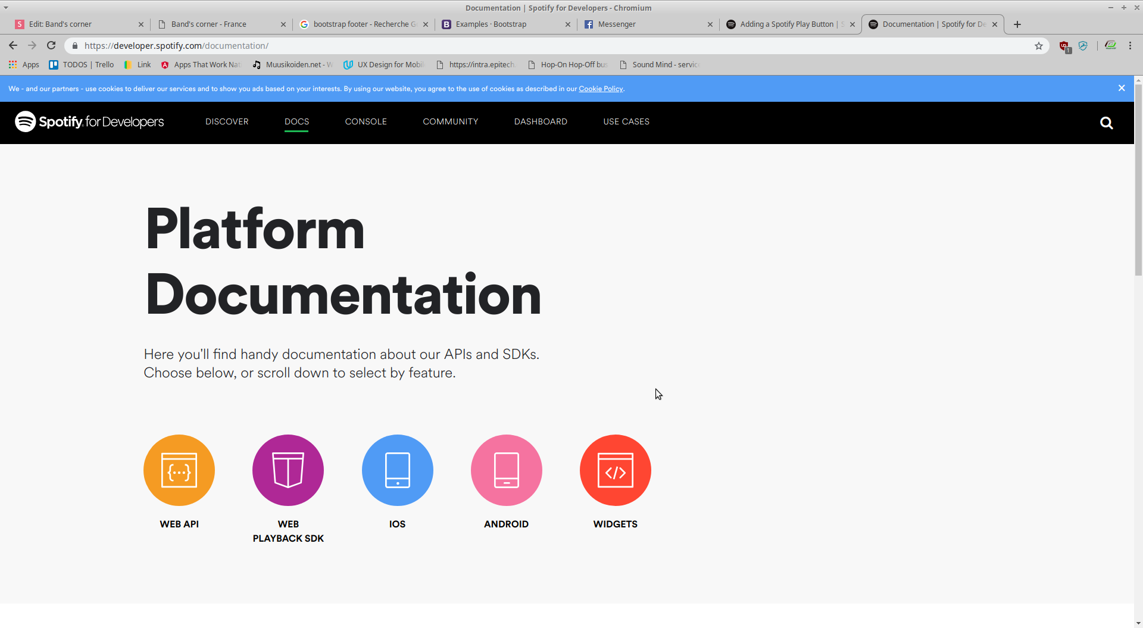Click the scrollbar down arrow
Screen dimensions: 1143x628
click(x=1138, y=623)
